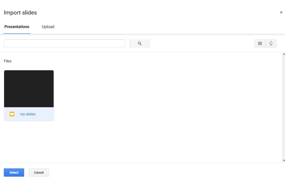The height and width of the screenshot is (180, 285).
Task: Dismiss the dialog with Cancel
Action: click(39, 172)
